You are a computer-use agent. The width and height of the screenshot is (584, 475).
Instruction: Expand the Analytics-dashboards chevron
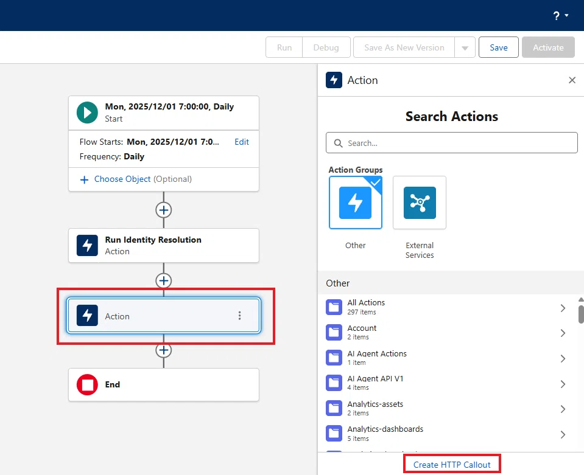(x=563, y=434)
